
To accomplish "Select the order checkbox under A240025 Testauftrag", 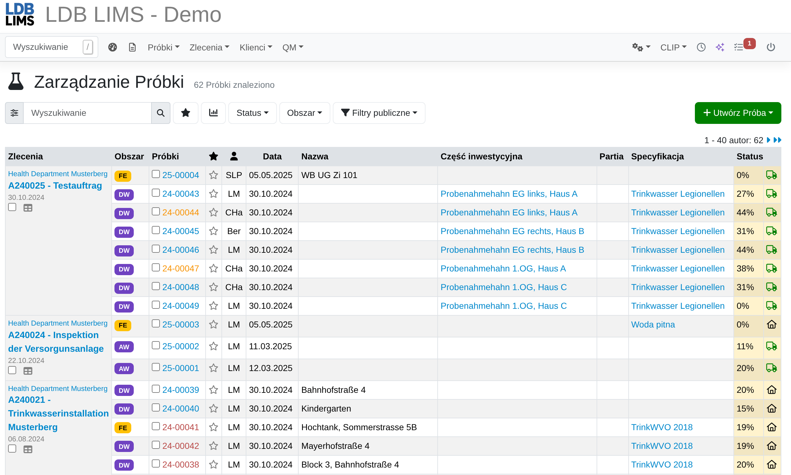I will tap(12, 207).
